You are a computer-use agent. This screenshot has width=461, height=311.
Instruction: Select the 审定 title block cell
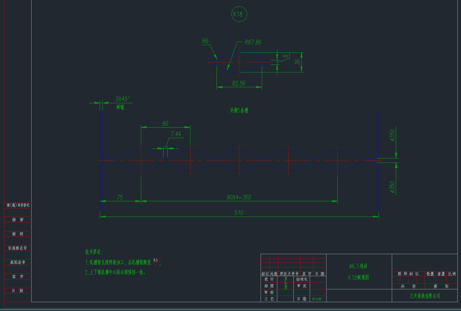point(302,286)
